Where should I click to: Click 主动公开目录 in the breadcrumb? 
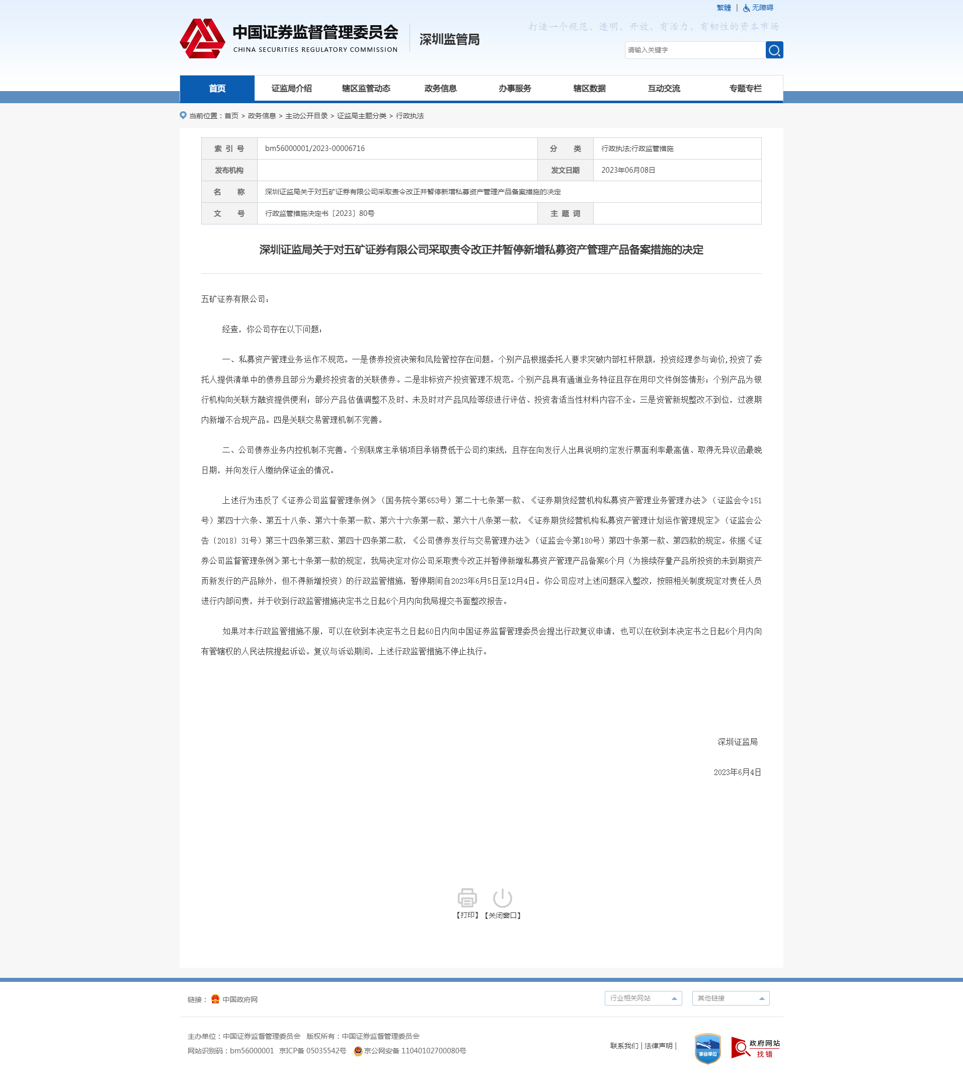pyautogui.click(x=306, y=116)
